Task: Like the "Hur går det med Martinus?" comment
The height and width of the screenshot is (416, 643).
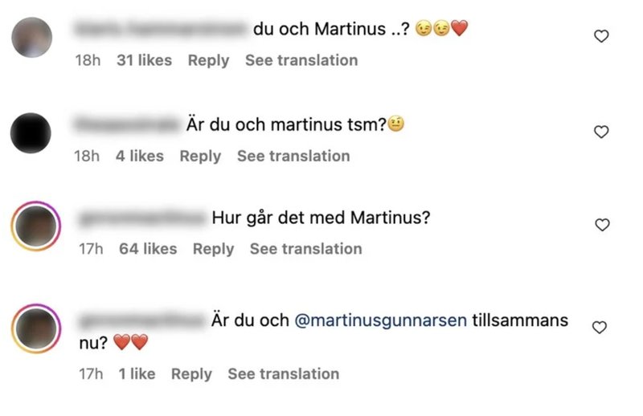Action: 602,225
